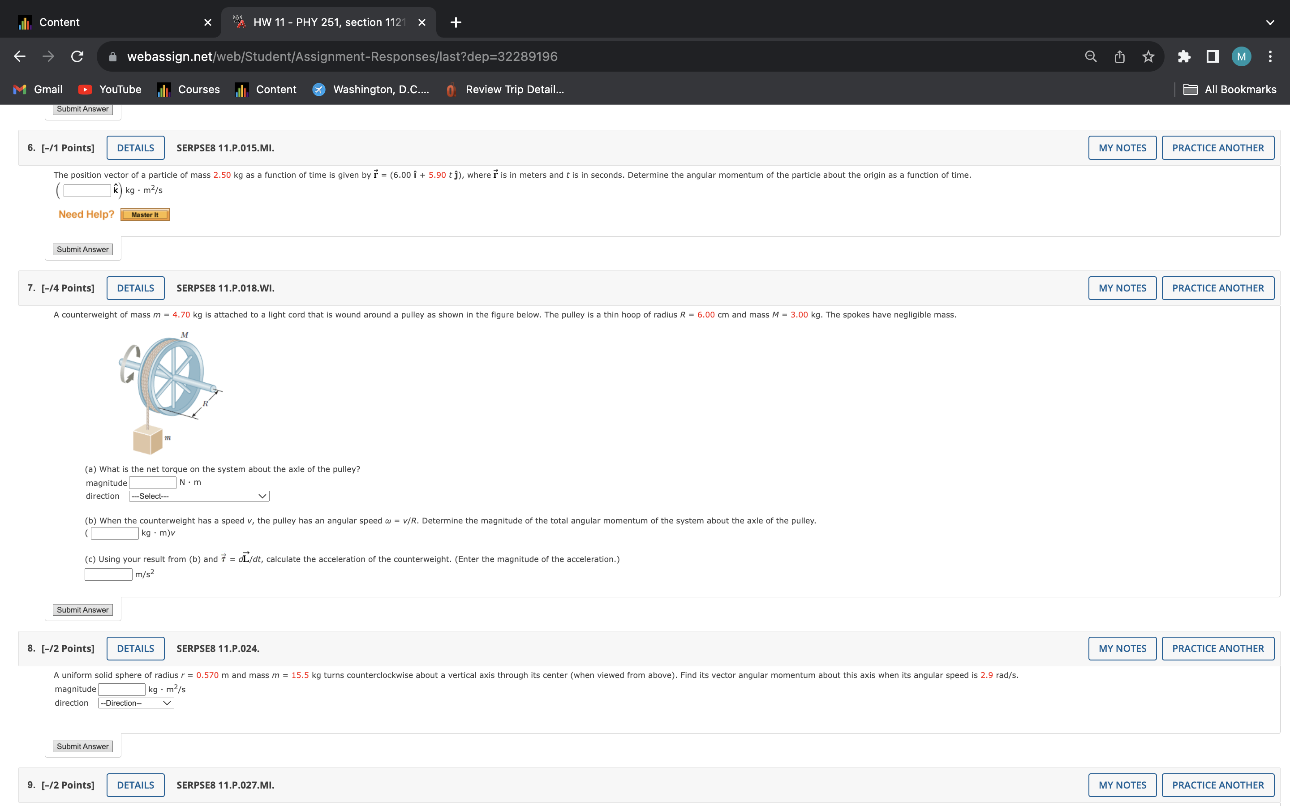The height and width of the screenshot is (806, 1290).
Task: Expand the tab search chevron
Action: click(1270, 22)
